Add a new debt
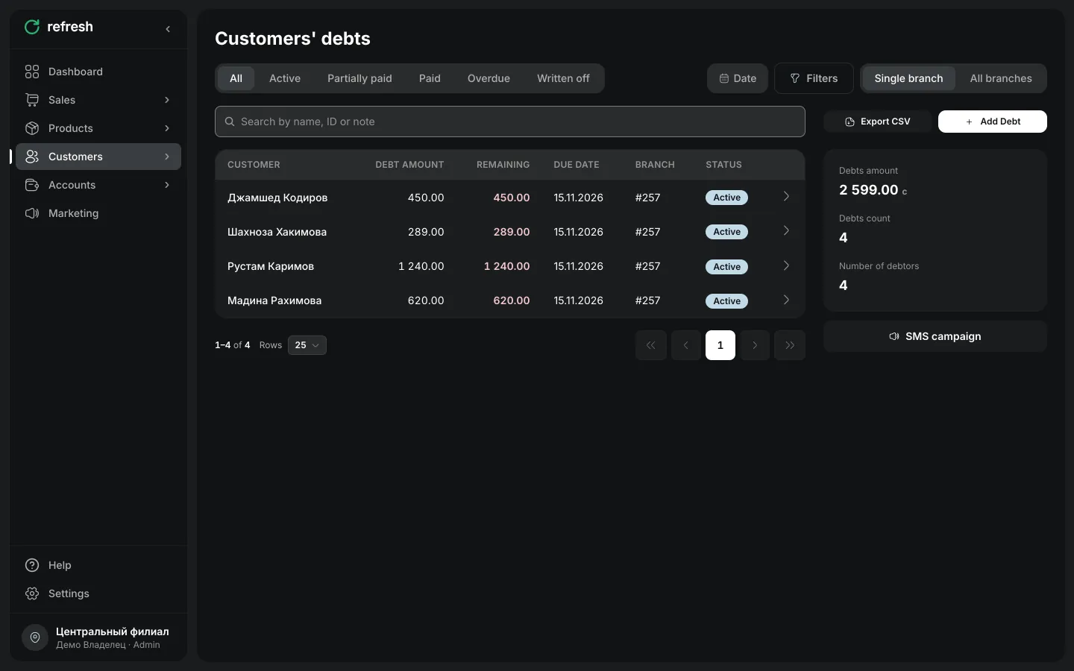The width and height of the screenshot is (1074, 671). click(993, 122)
